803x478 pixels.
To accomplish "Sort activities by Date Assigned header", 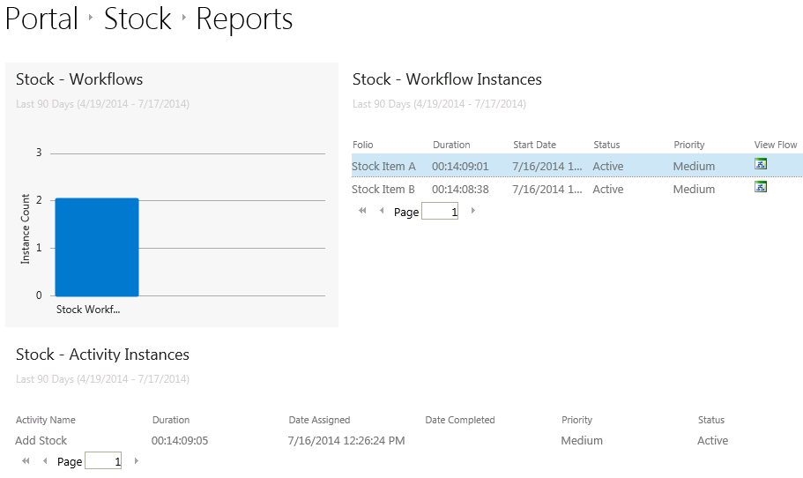I will pos(319,420).
